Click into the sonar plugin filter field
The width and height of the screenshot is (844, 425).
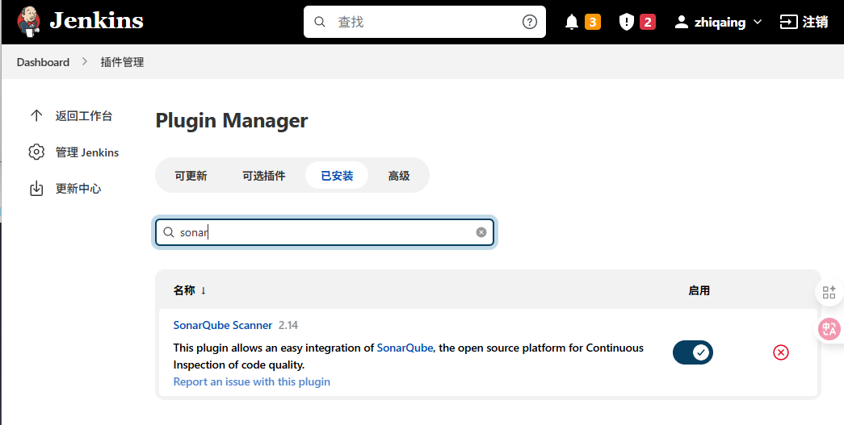click(325, 232)
